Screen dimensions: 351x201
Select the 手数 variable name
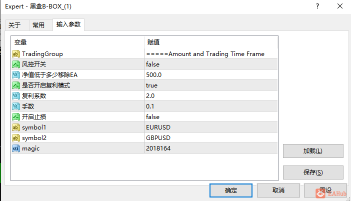28,106
